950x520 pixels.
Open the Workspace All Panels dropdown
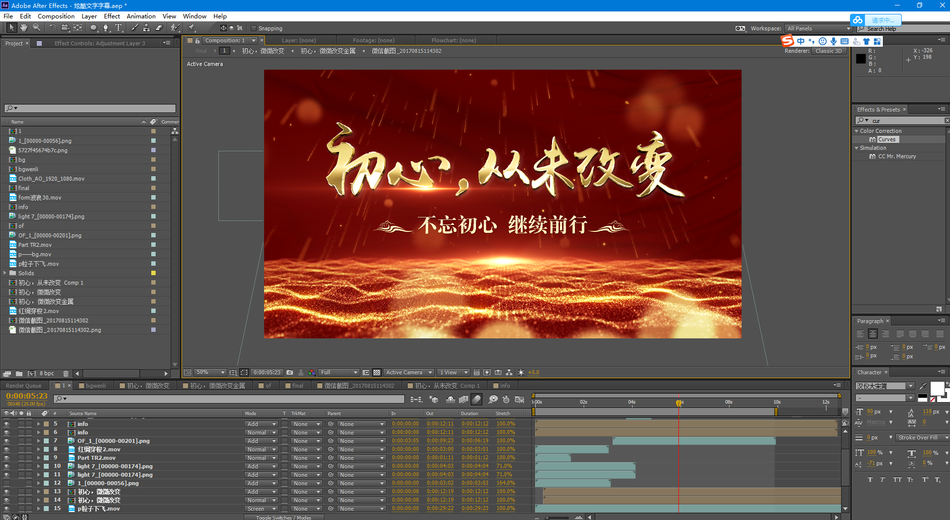click(819, 28)
